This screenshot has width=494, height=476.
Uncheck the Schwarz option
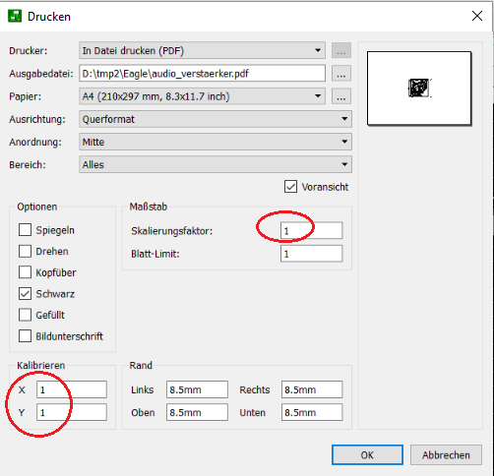click(x=25, y=293)
